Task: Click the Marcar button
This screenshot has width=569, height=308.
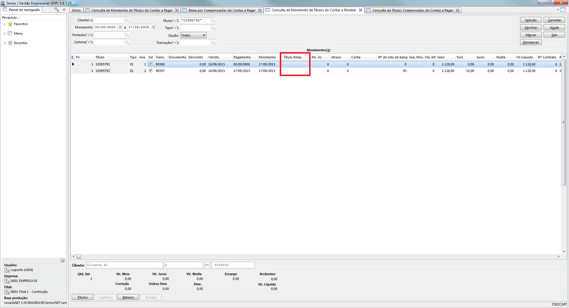Action: [531, 35]
